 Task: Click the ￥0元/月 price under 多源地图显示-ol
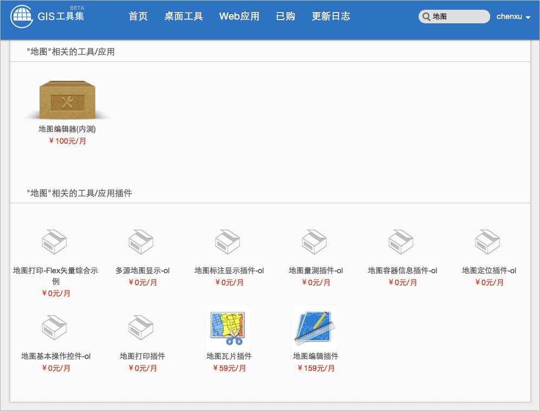[142, 282]
